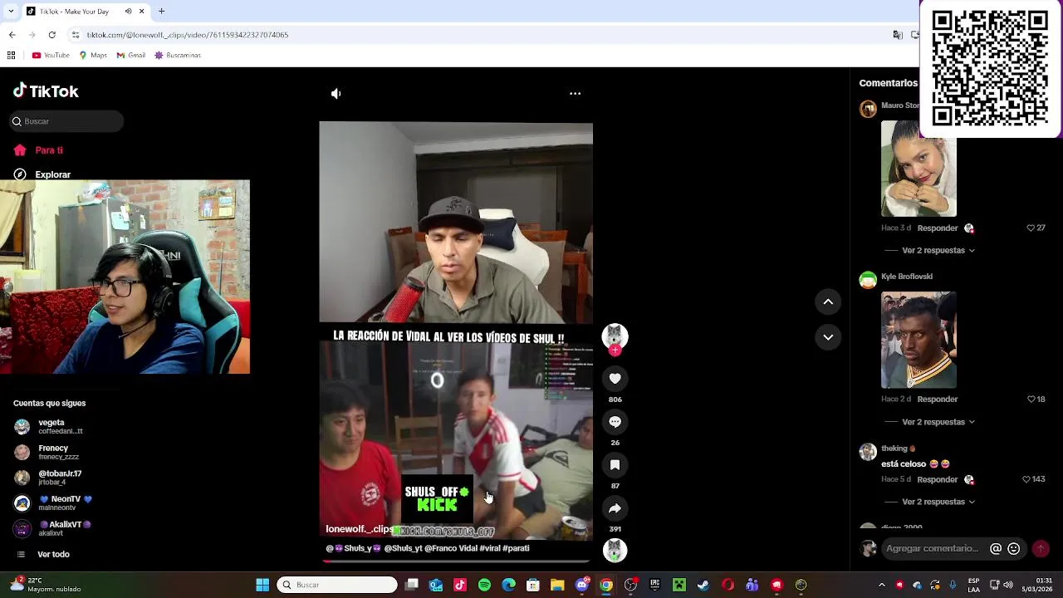
Task: Open the video three-dots options menu
Action: pyautogui.click(x=575, y=94)
